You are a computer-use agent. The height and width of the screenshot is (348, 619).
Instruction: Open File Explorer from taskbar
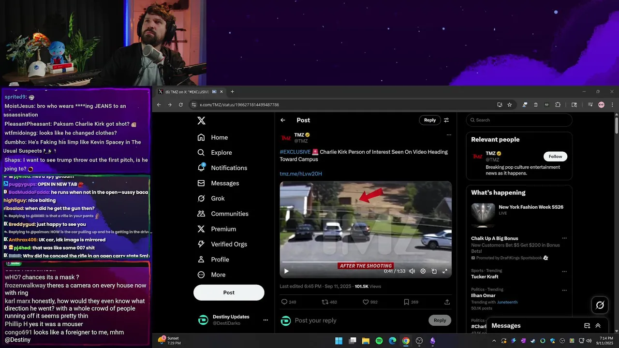[366, 341]
